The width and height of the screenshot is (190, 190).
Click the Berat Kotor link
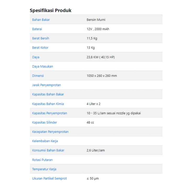pos(40,48)
